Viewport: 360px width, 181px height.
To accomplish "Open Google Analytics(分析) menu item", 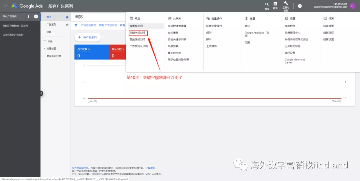I will click(x=257, y=34).
